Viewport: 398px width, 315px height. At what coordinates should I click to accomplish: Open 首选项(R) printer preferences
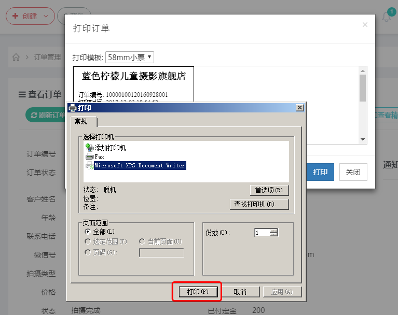point(269,190)
